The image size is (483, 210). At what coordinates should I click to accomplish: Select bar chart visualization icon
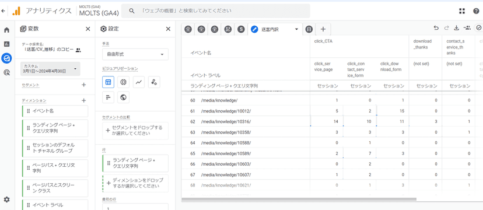click(108, 97)
